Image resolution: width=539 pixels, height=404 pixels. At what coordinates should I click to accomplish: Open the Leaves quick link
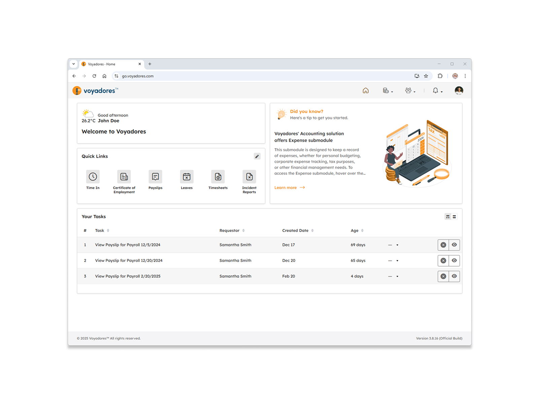tap(187, 180)
